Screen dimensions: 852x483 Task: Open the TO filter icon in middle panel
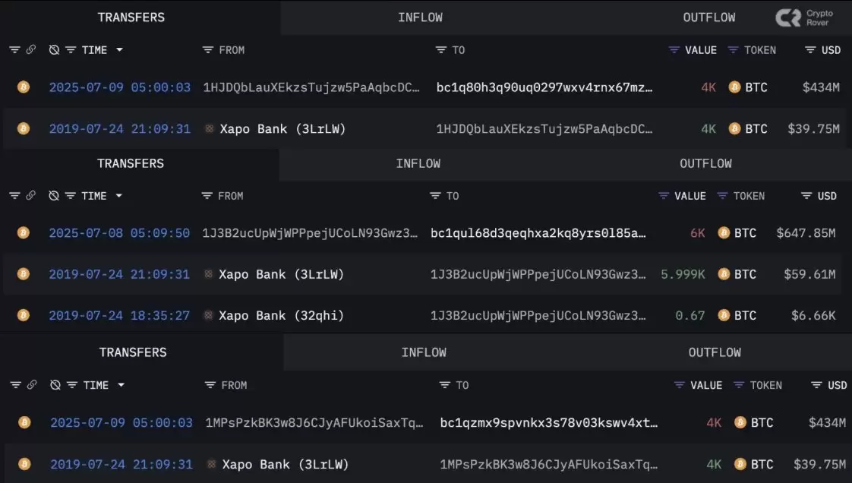[x=434, y=196]
